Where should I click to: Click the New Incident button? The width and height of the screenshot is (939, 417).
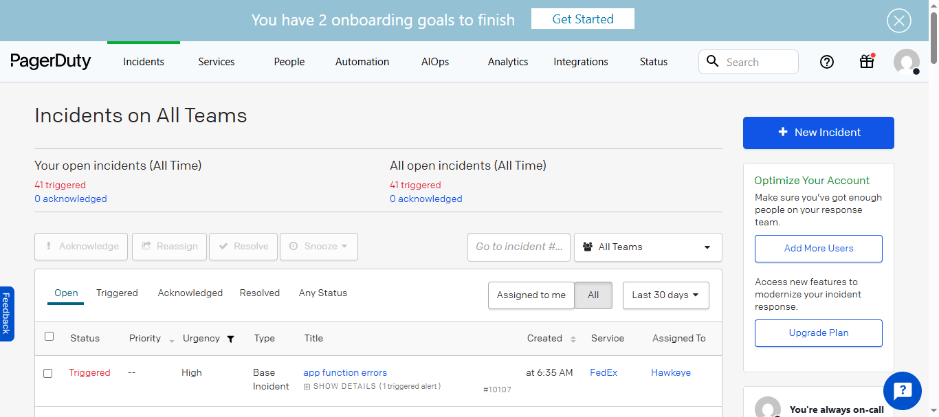click(818, 133)
